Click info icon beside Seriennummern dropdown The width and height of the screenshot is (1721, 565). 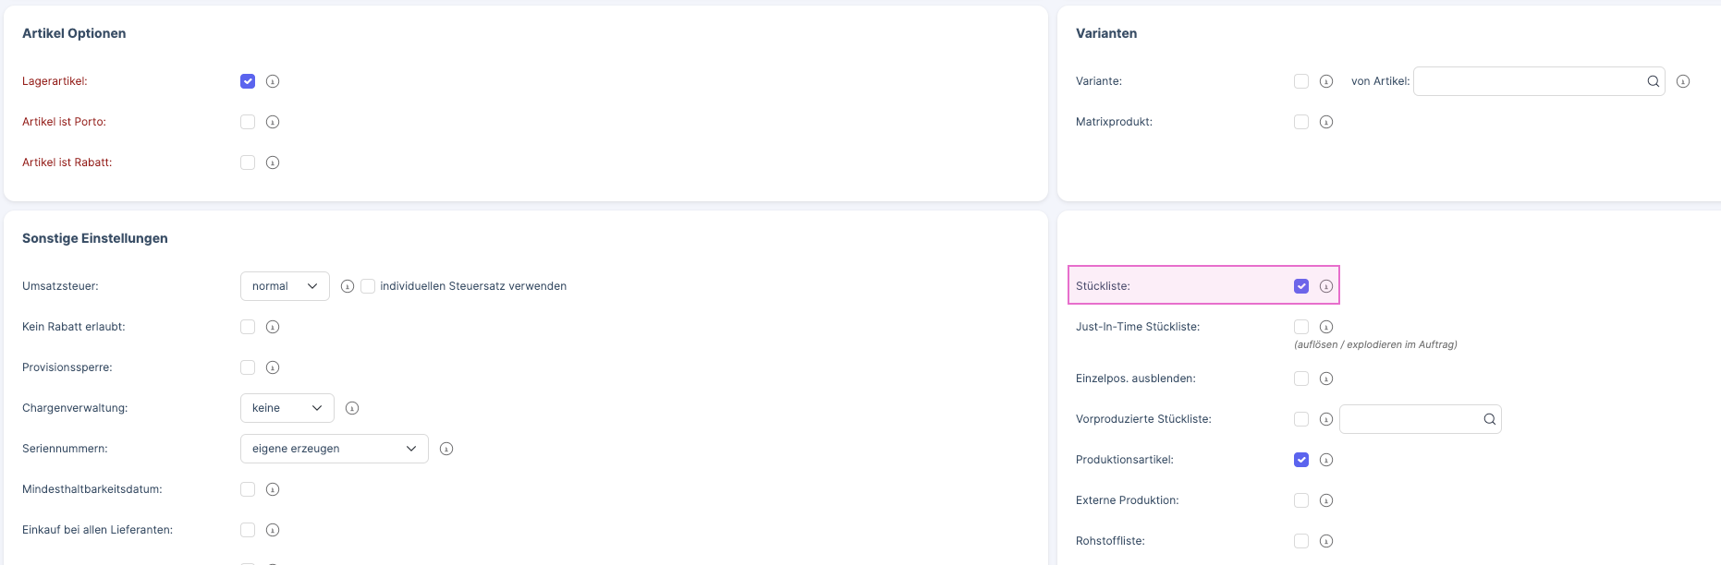(446, 449)
